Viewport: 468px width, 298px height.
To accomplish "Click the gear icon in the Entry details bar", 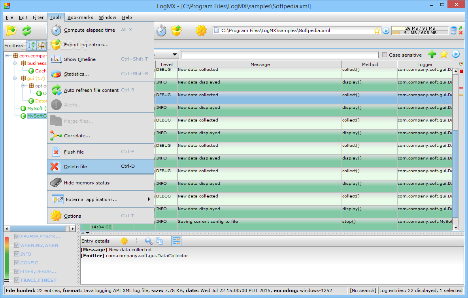I will coord(124,241).
